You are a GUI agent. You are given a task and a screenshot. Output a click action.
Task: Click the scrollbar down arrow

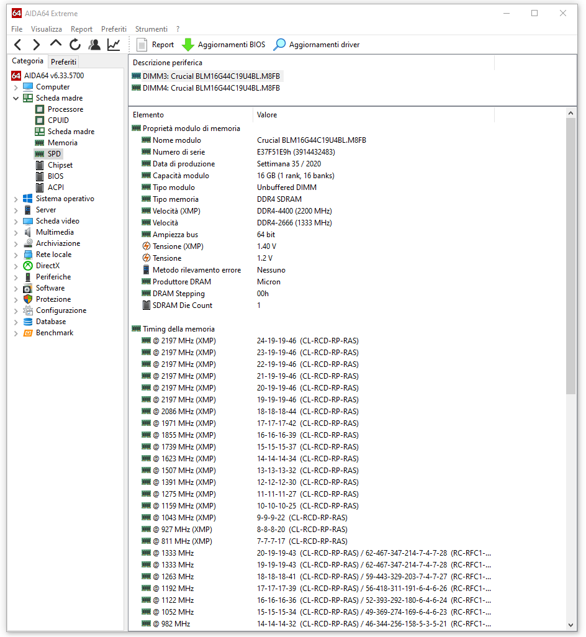(x=570, y=625)
